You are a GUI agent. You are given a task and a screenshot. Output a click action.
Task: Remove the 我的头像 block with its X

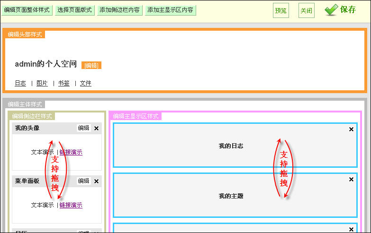point(96,129)
